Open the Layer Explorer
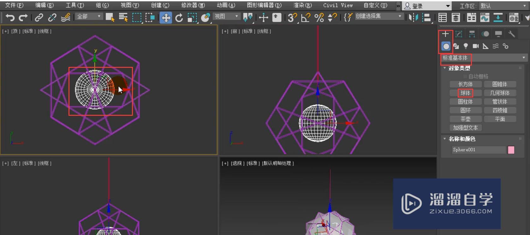530x235 pixels. [456, 17]
